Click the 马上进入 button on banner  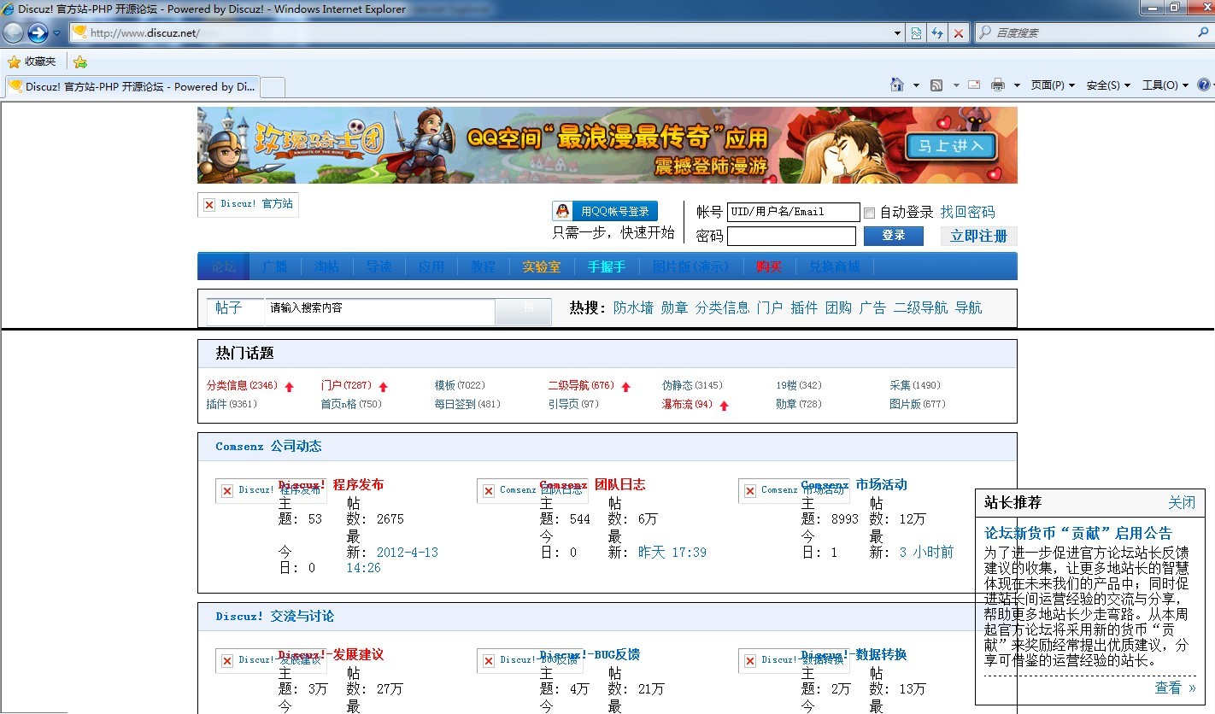951,146
